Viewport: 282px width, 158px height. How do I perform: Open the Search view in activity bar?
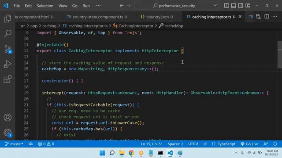coord(7,33)
